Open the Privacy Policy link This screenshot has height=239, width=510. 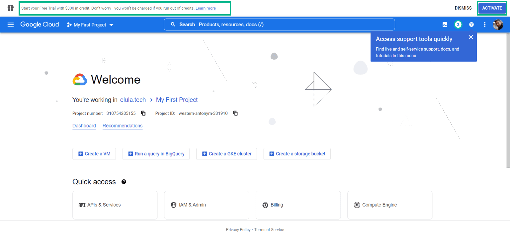(x=238, y=230)
